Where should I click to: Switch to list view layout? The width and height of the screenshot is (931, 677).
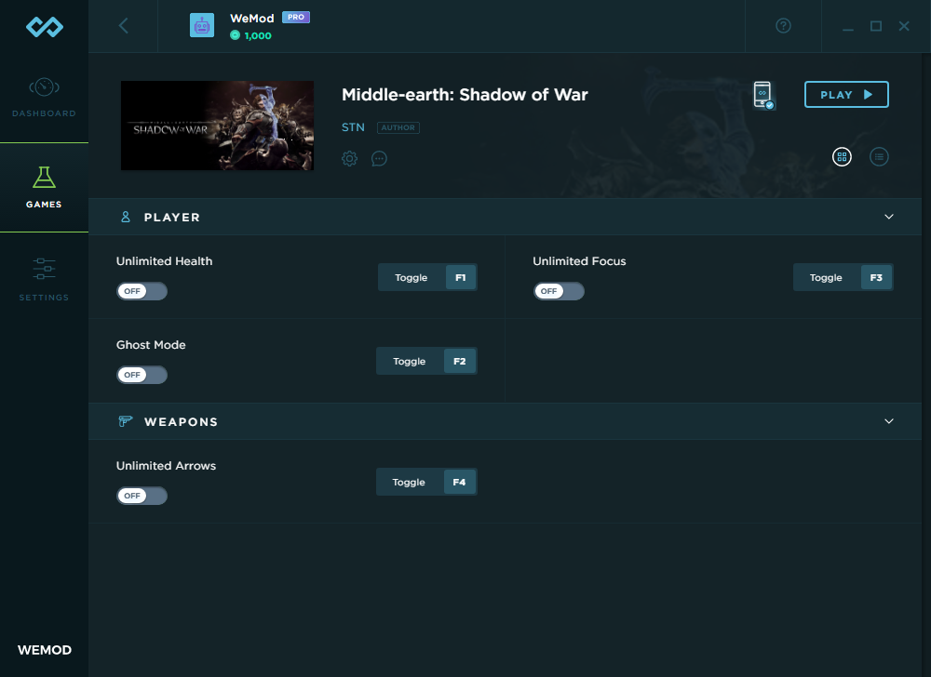tap(879, 156)
